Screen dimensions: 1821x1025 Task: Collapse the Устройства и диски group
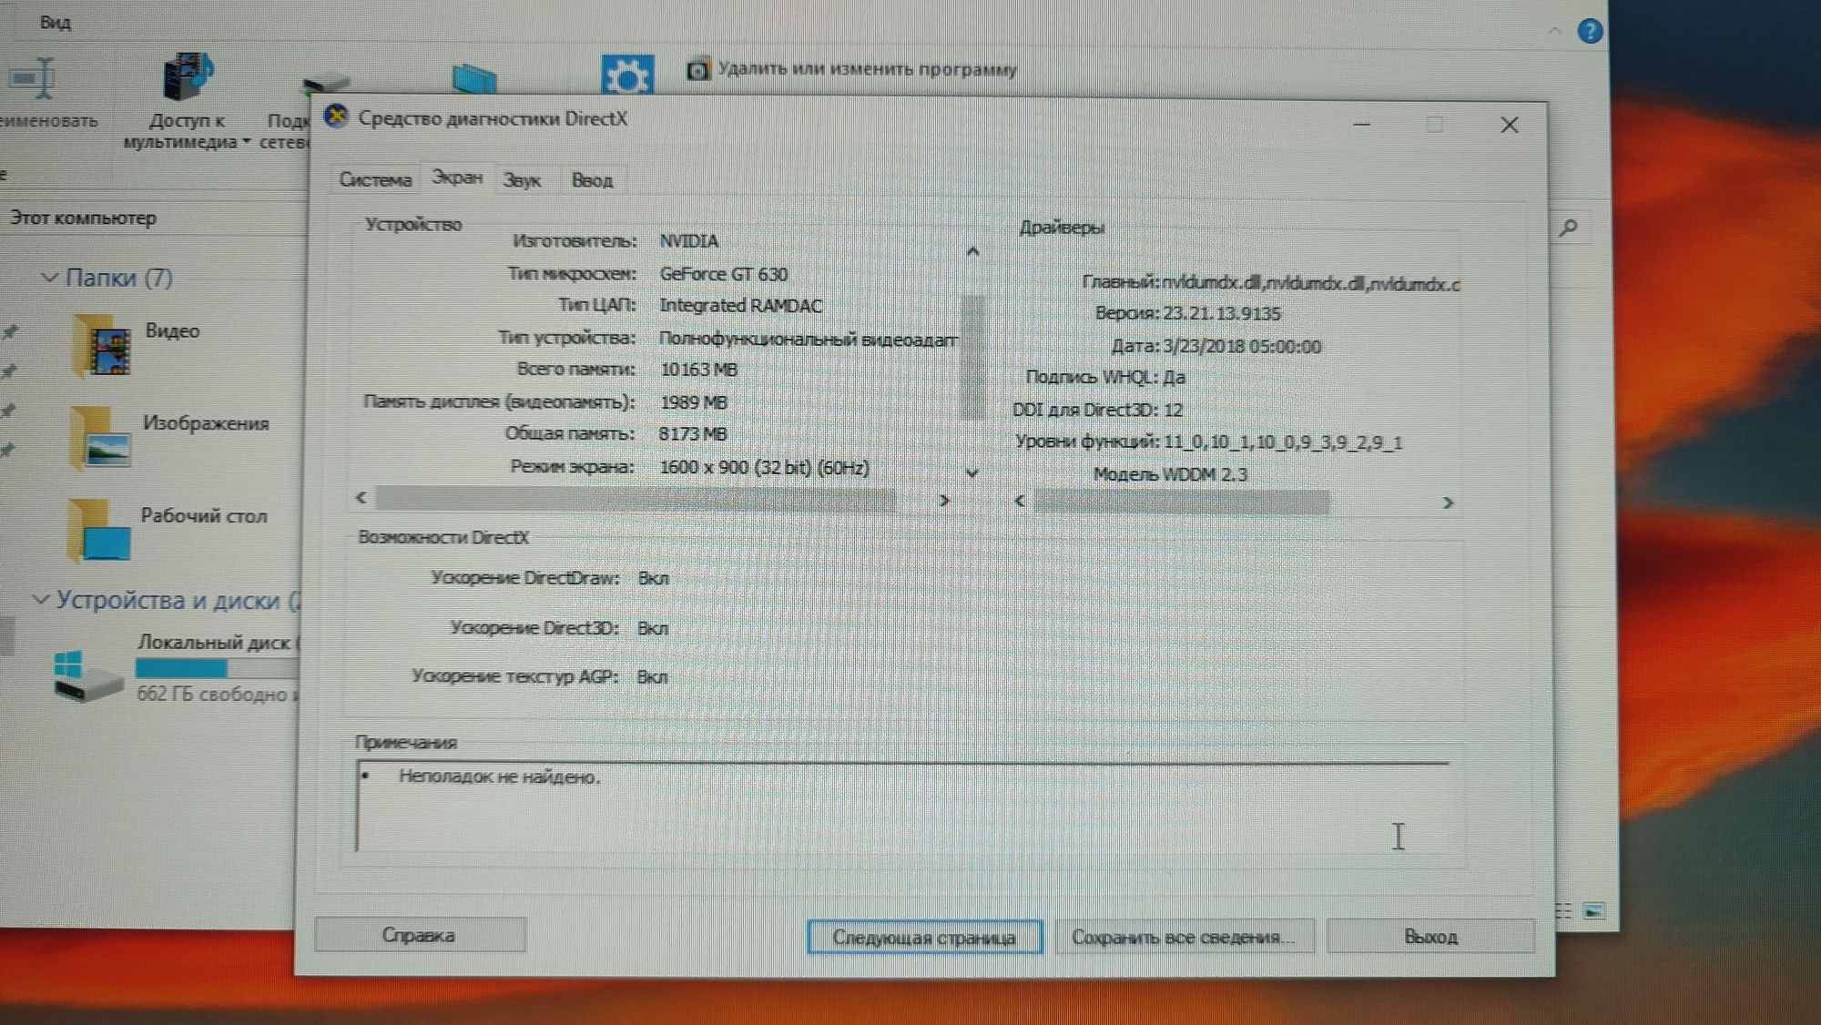click(x=40, y=599)
